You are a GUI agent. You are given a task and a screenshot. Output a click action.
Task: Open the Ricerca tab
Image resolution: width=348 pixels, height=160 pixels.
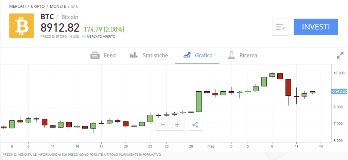click(242, 55)
